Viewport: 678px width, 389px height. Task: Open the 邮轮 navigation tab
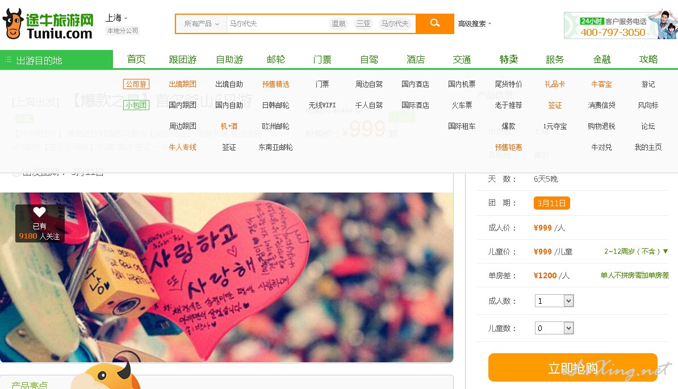click(x=276, y=59)
